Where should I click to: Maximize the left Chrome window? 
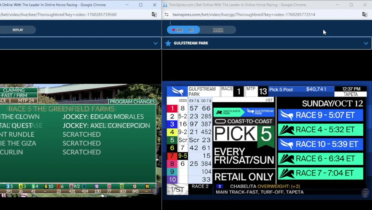tap(141, 5)
